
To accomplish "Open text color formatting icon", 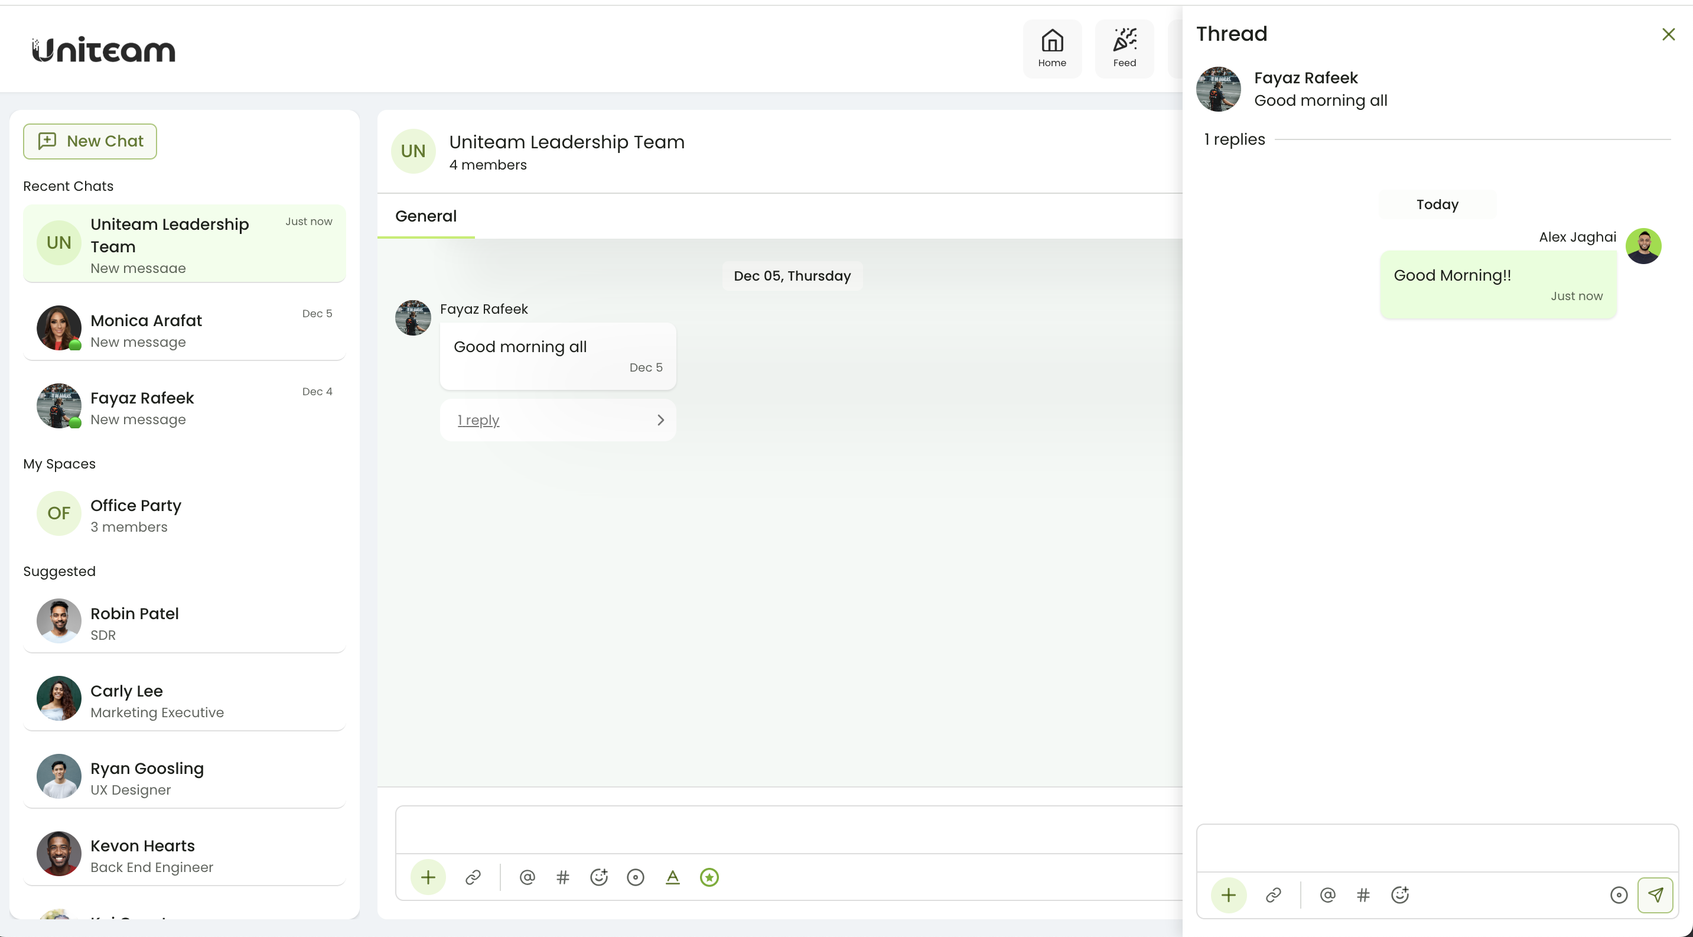I will click(x=672, y=877).
